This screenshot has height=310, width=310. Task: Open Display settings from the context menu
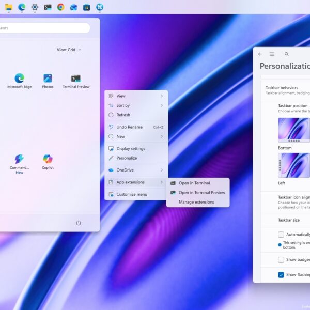[136, 148]
